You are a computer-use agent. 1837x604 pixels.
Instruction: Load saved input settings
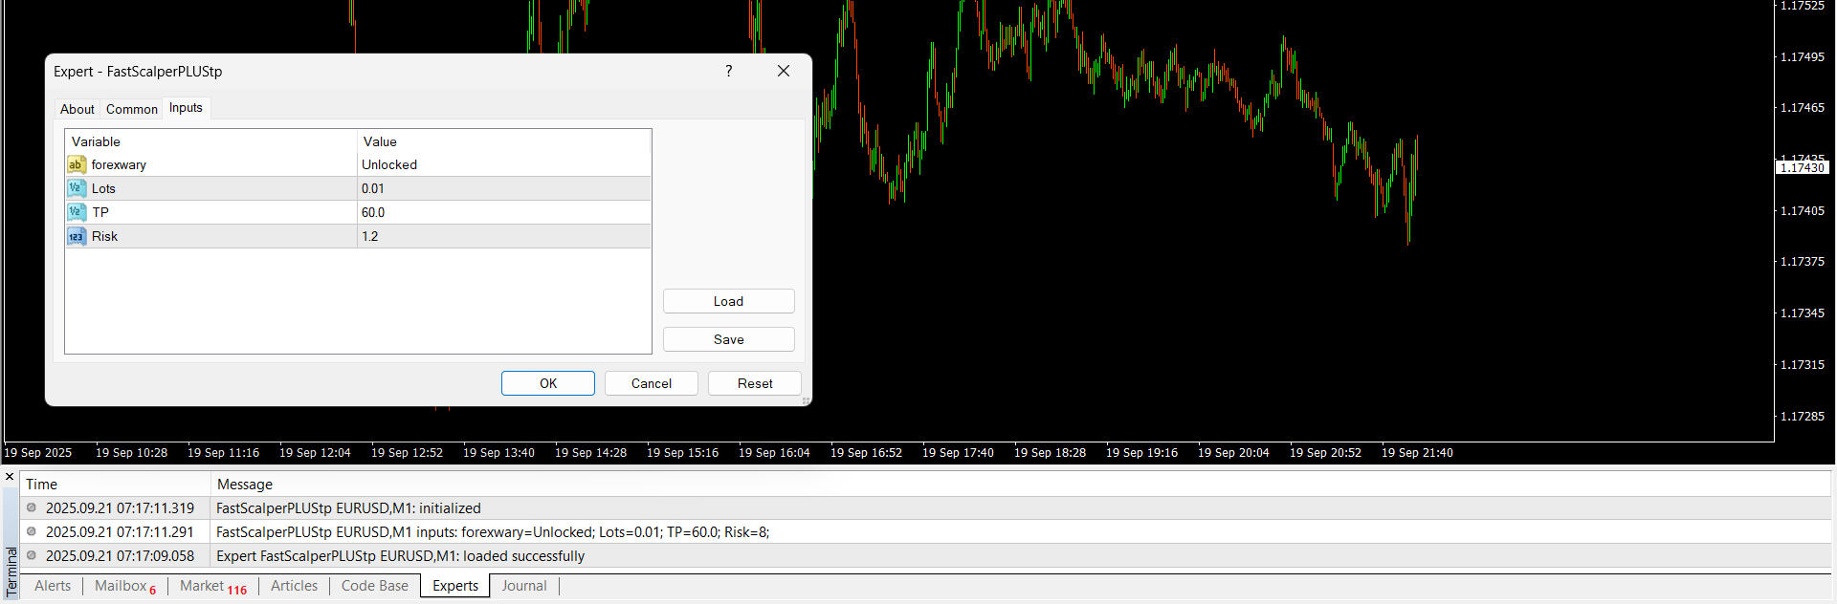(728, 301)
